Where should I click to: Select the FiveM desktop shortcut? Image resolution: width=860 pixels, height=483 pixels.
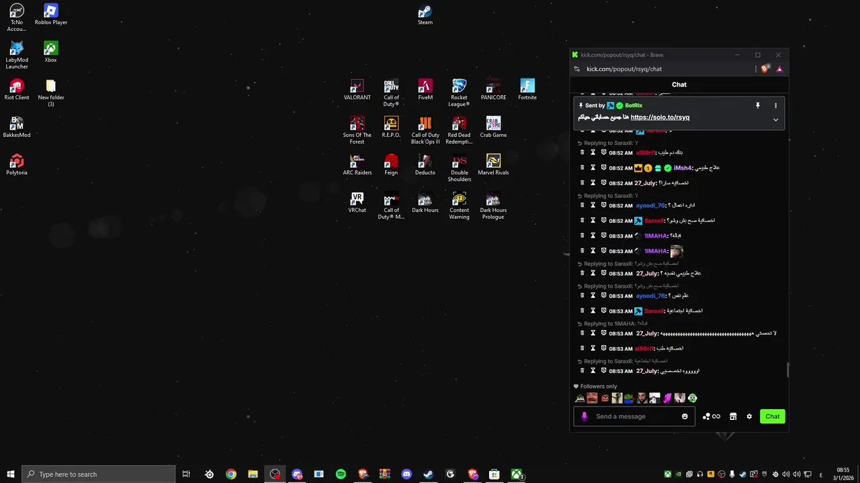point(425,90)
